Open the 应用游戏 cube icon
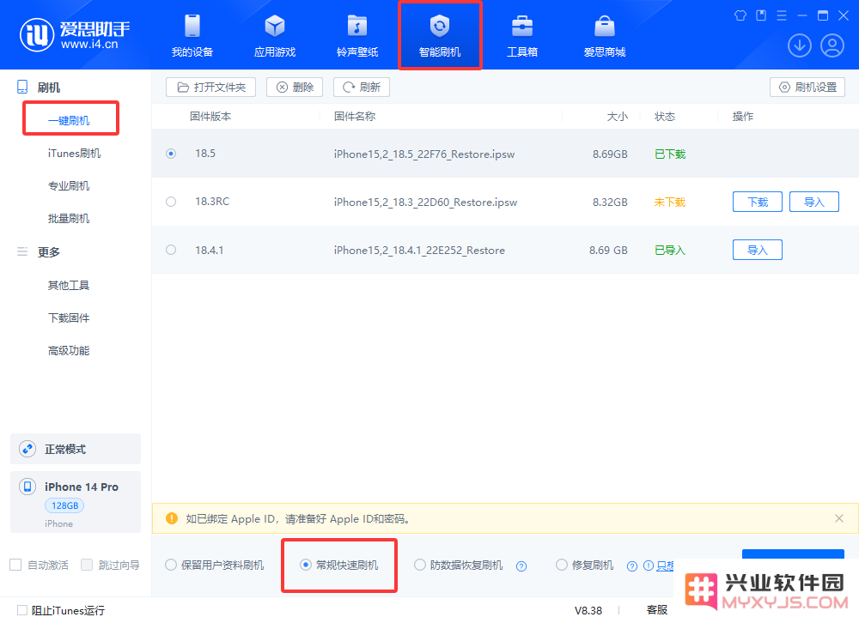The width and height of the screenshot is (859, 623). point(275,26)
